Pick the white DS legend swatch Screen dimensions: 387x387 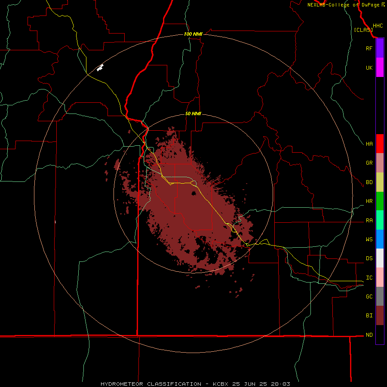(x=380, y=258)
